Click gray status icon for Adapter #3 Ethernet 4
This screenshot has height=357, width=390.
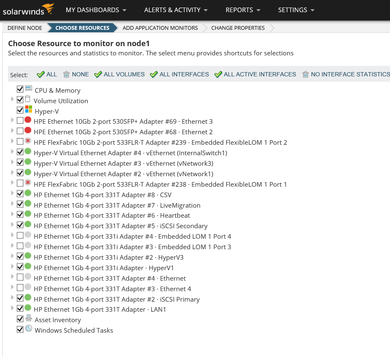coord(28,287)
